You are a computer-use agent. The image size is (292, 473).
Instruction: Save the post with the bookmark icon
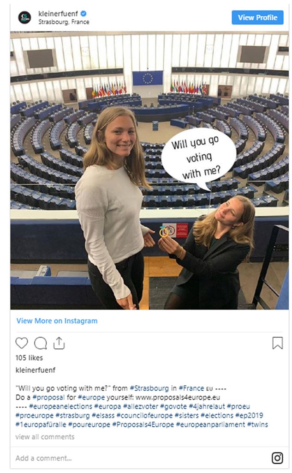tap(277, 343)
